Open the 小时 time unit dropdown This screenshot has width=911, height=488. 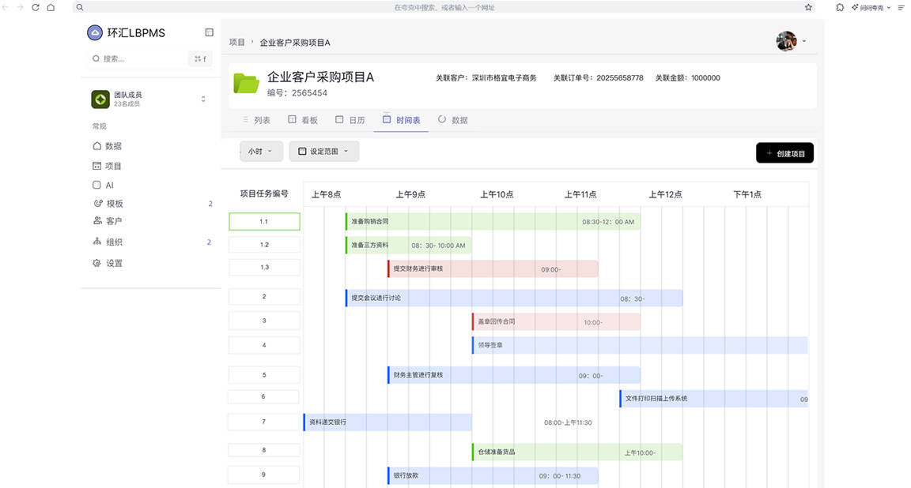pos(261,152)
